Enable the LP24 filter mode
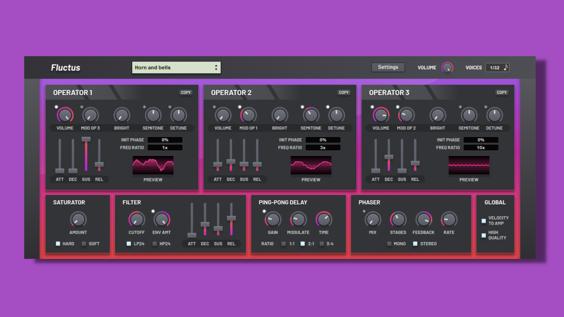This screenshot has width=564, height=317. pos(128,244)
